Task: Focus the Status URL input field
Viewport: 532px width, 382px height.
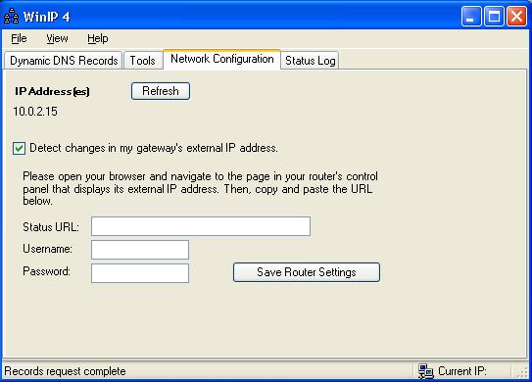Action: pyautogui.click(x=201, y=226)
